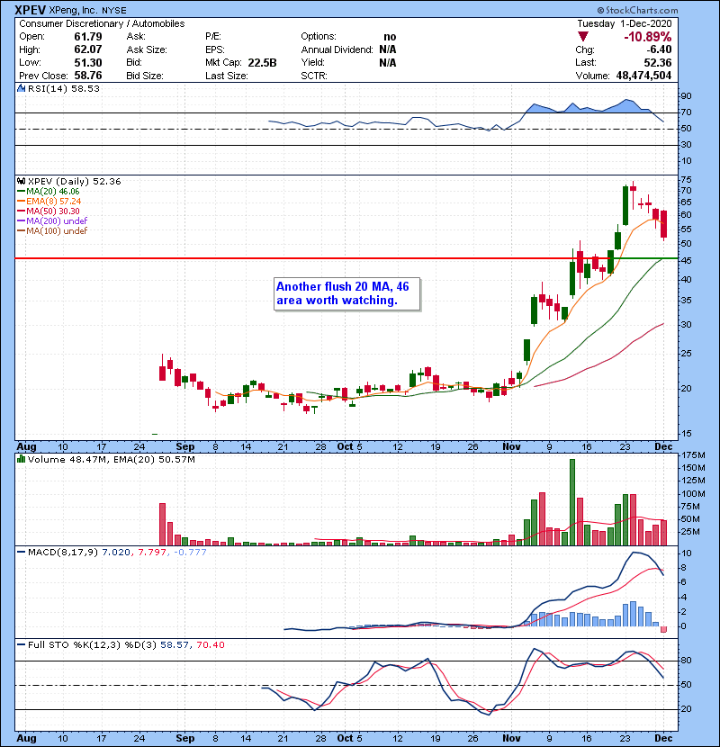Viewport: 720px width, 747px height.
Task: Click the red MACD histogram bar at Dec
Action: pos(663,630)
